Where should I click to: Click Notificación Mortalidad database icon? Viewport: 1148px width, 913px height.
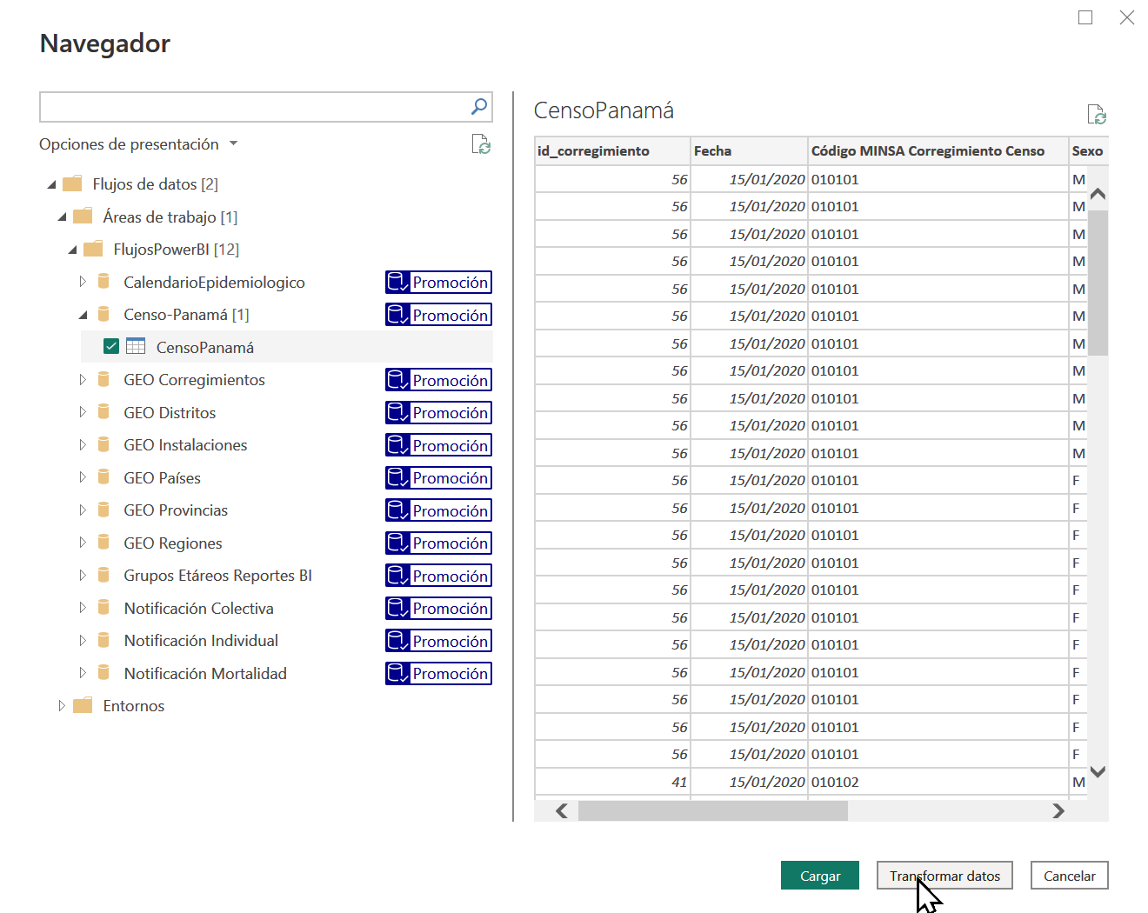103,673
